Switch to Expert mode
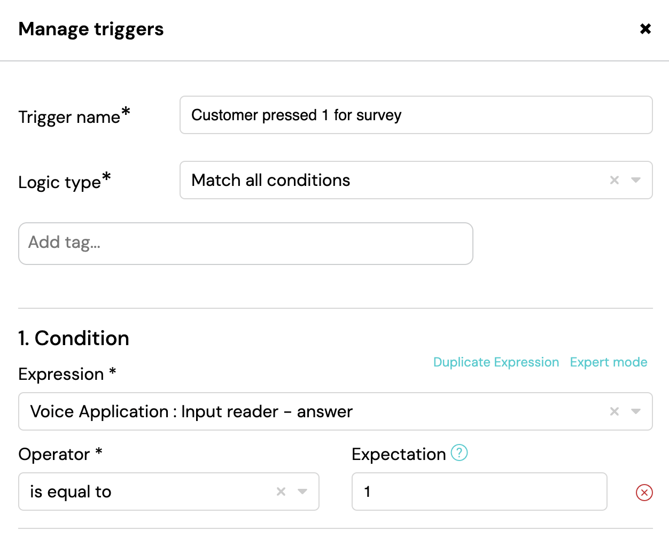This screenshot has height=546, width=669. click(609, 362)
